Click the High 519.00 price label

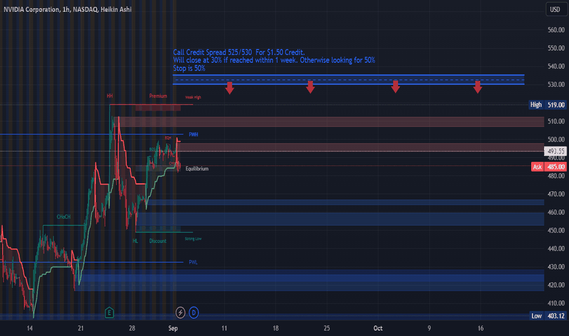tap(548, 104)
